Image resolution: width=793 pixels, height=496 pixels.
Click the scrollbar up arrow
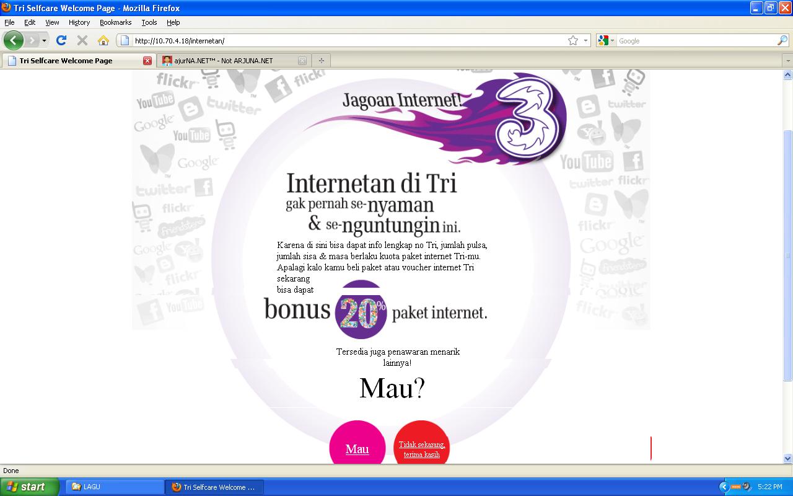pos(788,74)
